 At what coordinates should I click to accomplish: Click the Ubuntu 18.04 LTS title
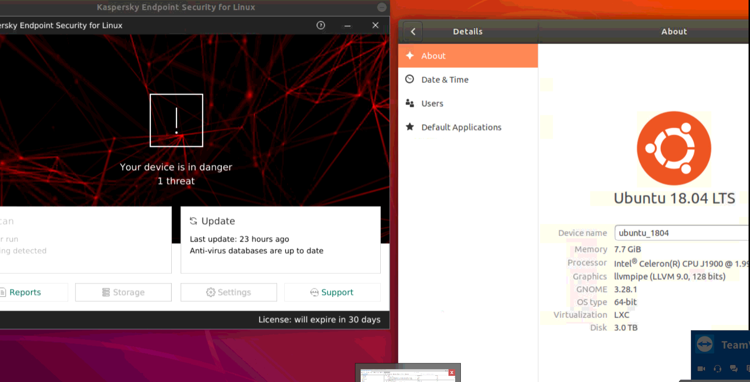674,198
